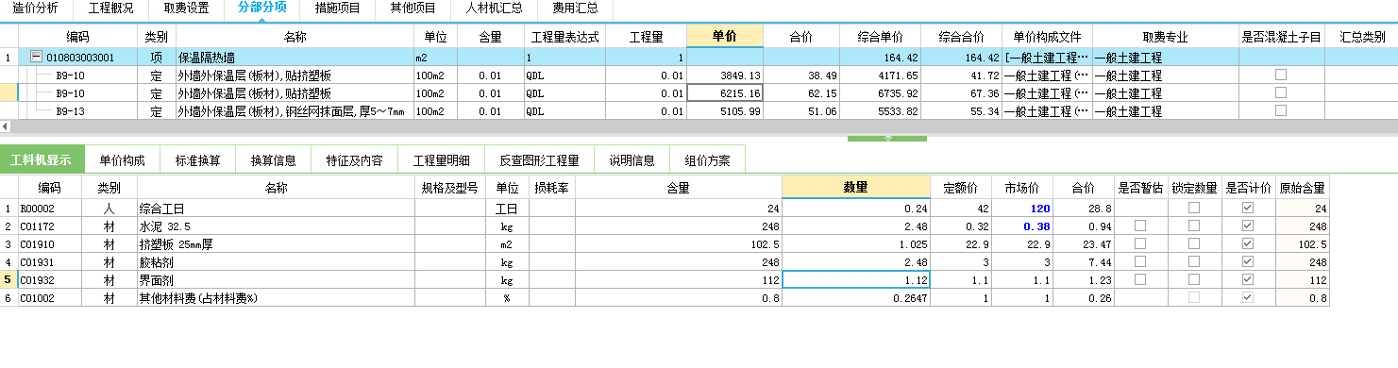The height and width of the screenshot is (368, 1398).
Task: Open the 说明信息 tab
Action: tap(632, 159)
